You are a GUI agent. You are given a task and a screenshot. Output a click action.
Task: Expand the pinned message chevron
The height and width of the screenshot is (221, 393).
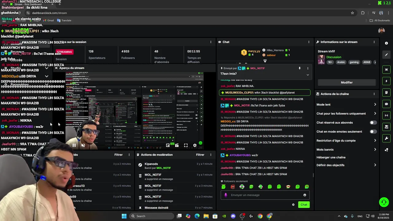[x=308, y=75]
